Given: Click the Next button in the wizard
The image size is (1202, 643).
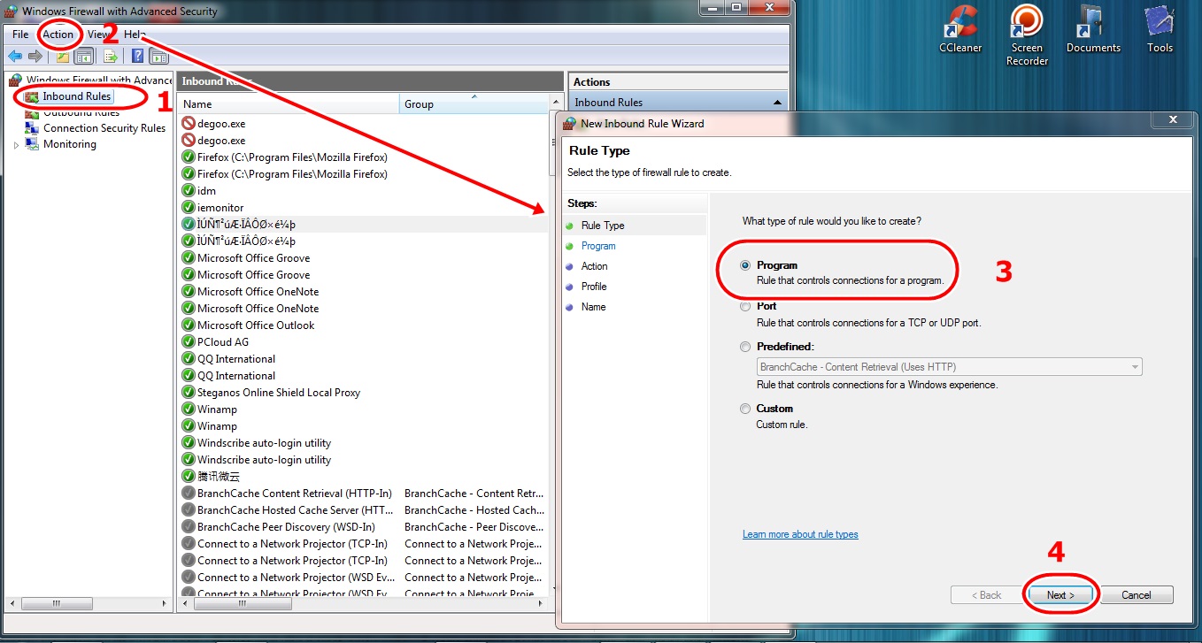Looking at the screenshot, I should [1060, 595].
